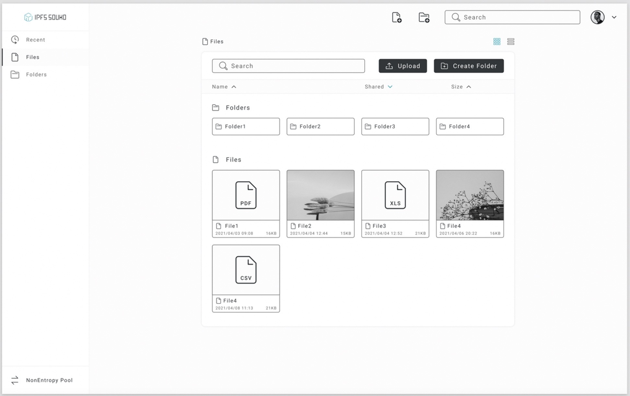This screenshot has height=396, width=630.
Task: Go to Files in the sidebar
Action: click(32, 57)
